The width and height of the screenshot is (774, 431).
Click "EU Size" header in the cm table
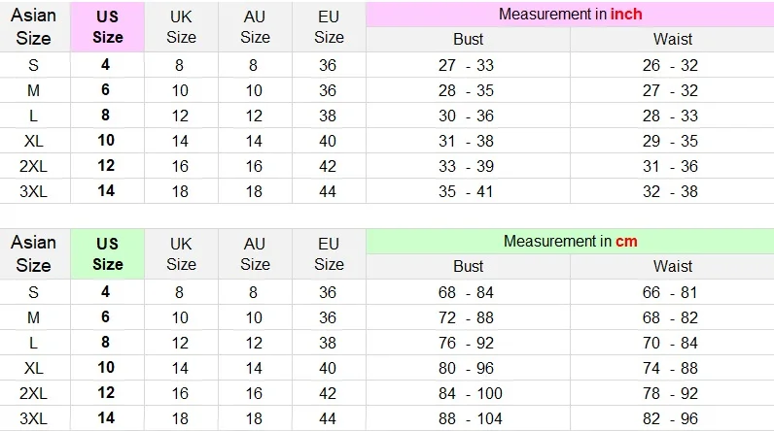click(329, 253)
